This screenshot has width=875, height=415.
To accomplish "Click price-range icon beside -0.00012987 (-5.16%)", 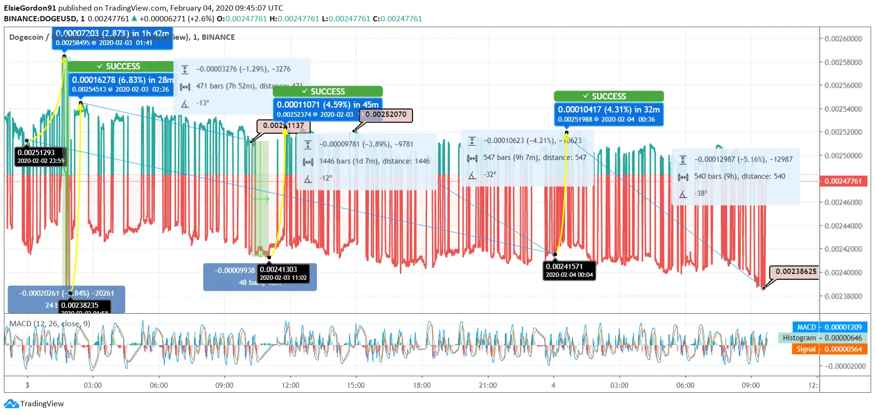I will 683,160.
